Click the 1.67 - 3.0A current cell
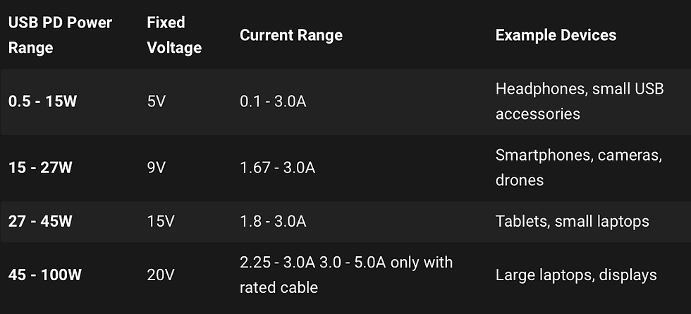Screen dimensions: 691x314 278,168
